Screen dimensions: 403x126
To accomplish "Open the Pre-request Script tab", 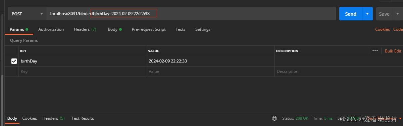I will tap(149, 29).
